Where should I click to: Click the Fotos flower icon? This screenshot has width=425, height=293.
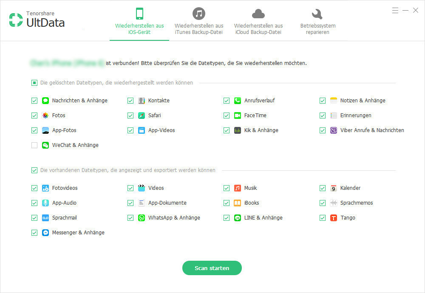pyautogui.click(x=45, y=116)
